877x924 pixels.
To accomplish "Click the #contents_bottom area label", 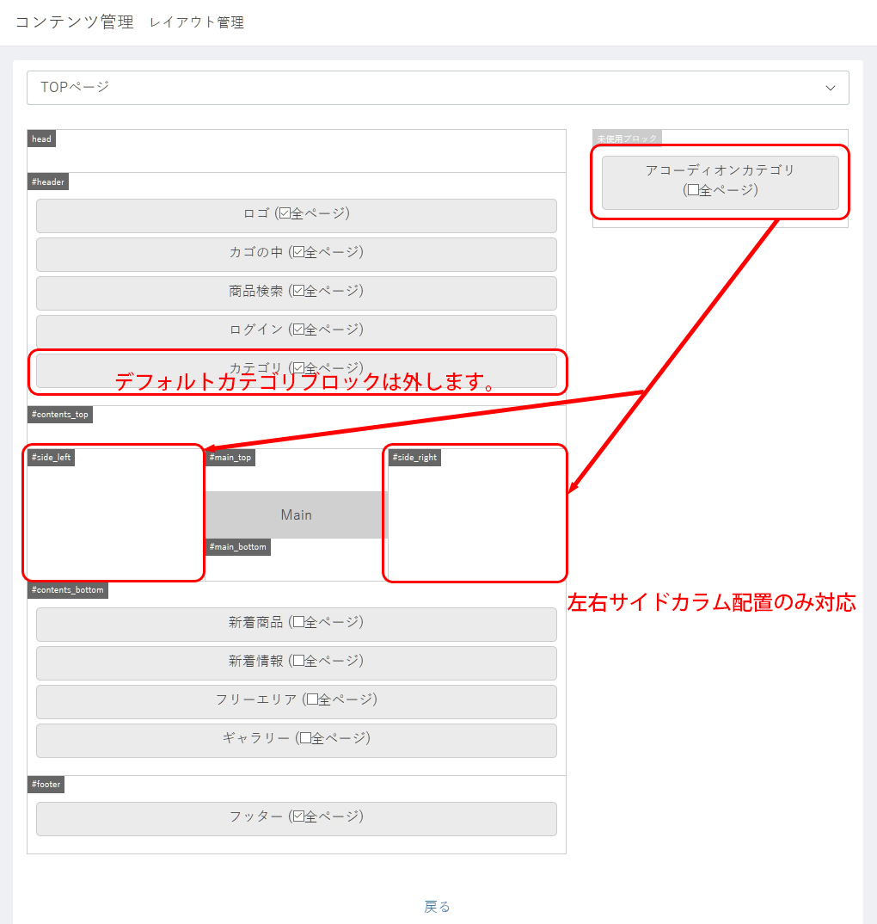I will coord(68,590).
